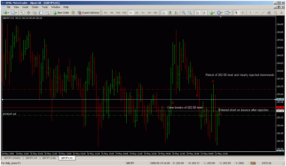Image resolution: width=286 pixels, height=166 pixels.
Task: Select the GBPJPY,H1 chart tab
Action: coord(66,158)
